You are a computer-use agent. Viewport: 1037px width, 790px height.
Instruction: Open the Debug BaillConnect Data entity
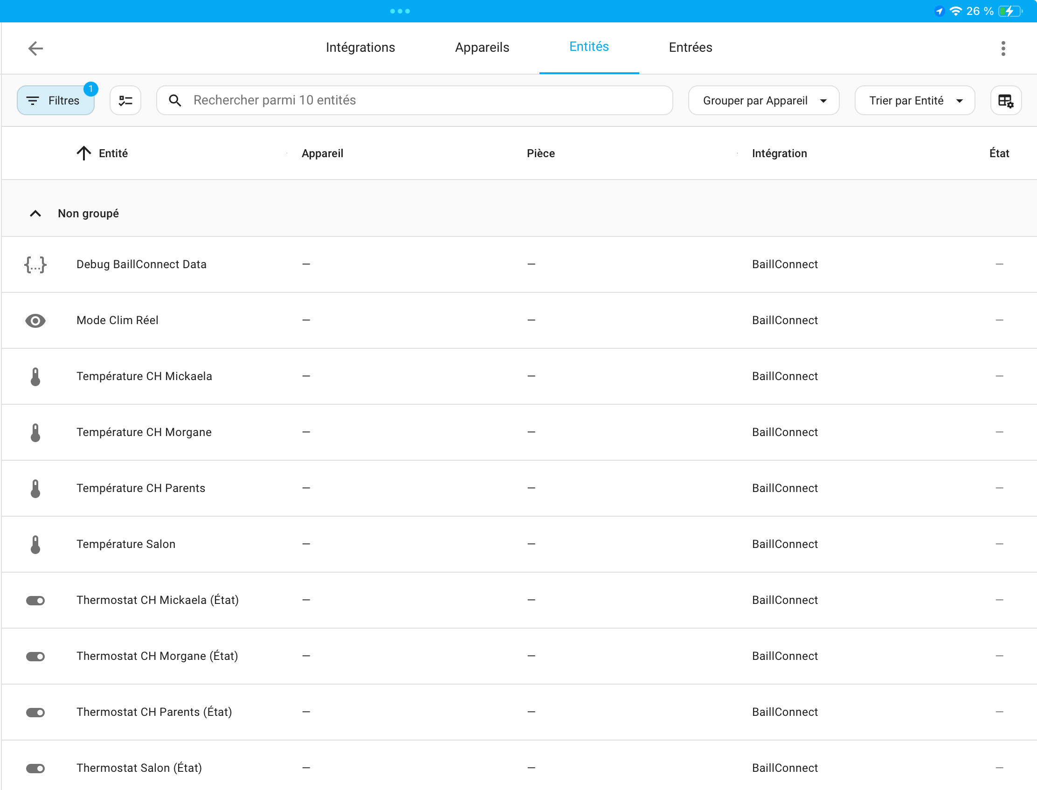pos(141,264)
